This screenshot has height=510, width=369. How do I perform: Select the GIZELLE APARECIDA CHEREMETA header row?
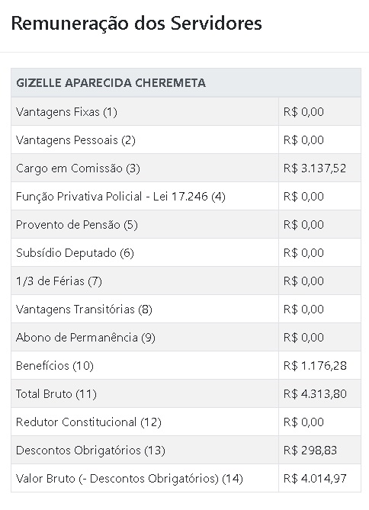coord(186,83)
